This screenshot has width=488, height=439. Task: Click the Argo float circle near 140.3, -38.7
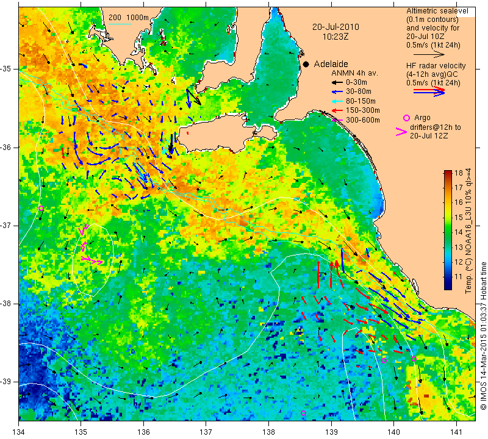(414, 359)
